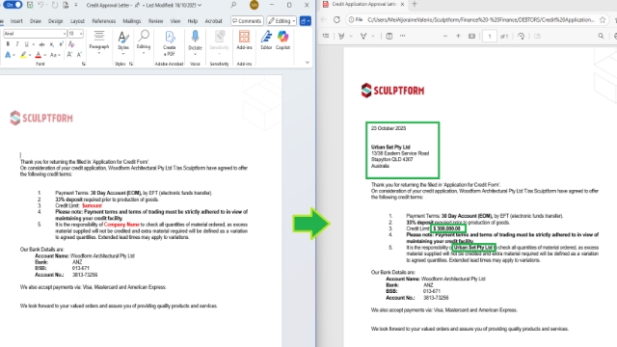Open the Arial font name box

click(x=35, y=34)
